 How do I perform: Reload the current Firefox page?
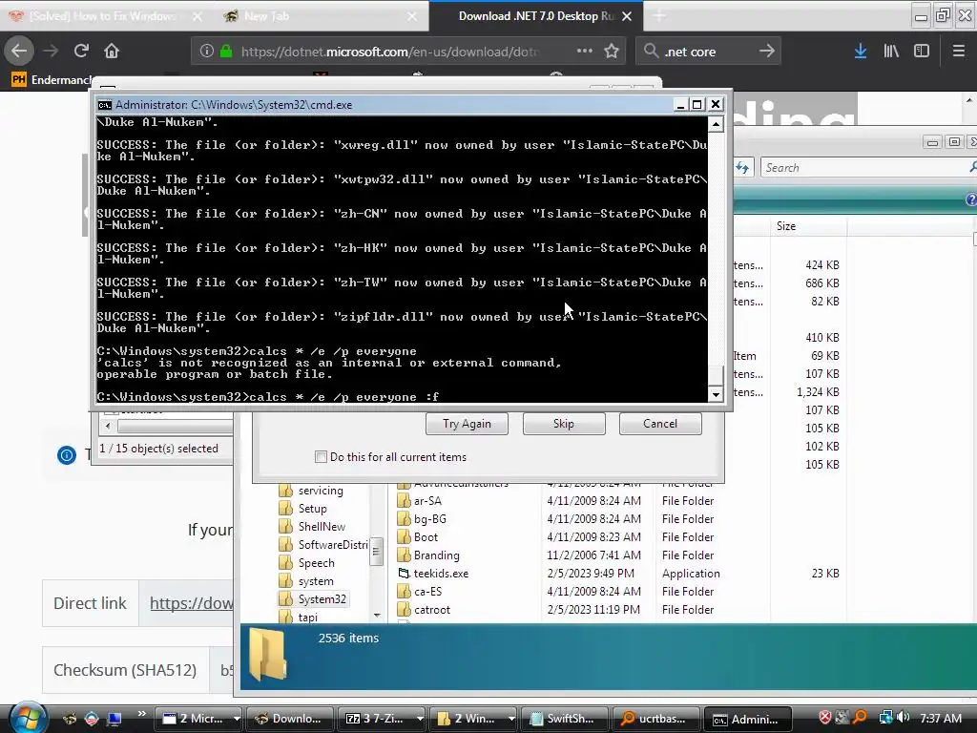click(81, 51)
